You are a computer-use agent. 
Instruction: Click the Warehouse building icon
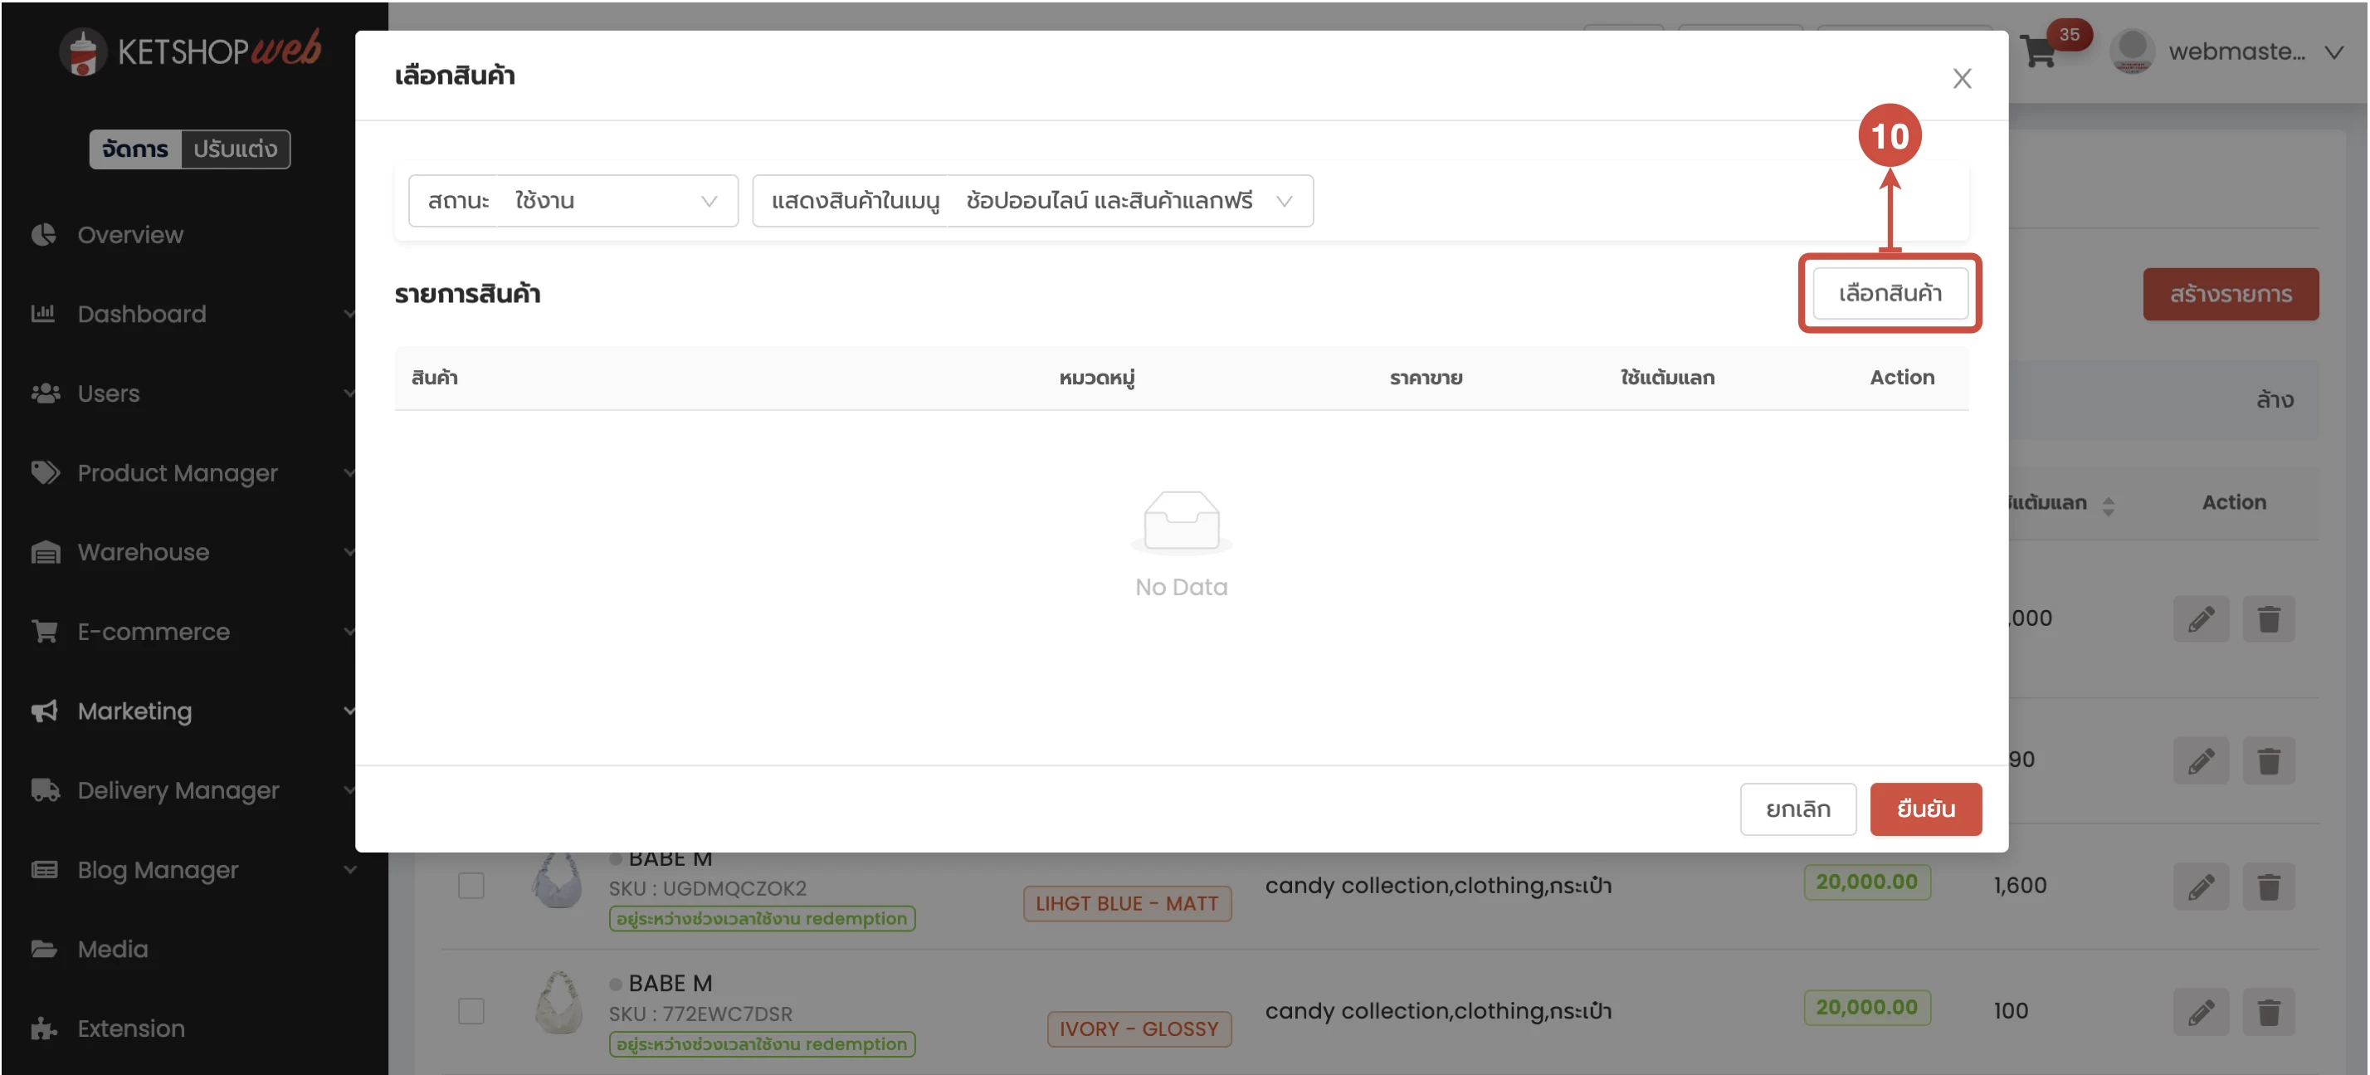[x=45, y=551]
